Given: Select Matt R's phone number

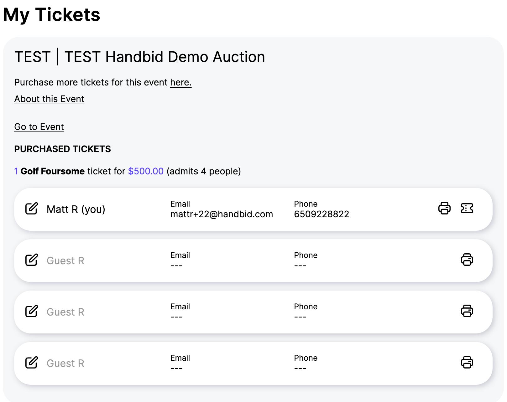Looking at the screenshot, I should 321,214.
